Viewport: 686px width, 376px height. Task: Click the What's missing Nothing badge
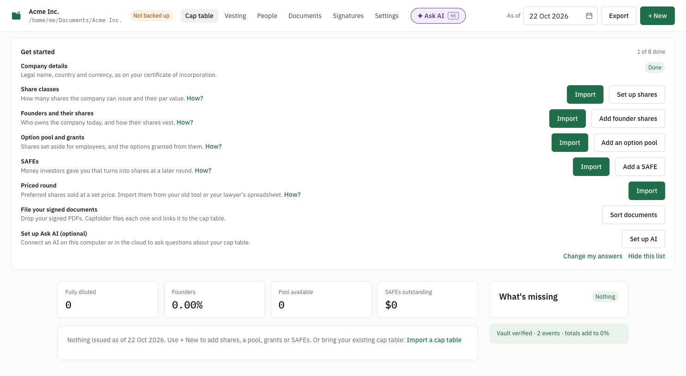(605, 297)
